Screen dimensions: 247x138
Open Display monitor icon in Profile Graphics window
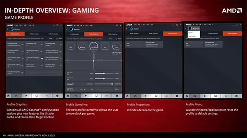tap(37, 96)
